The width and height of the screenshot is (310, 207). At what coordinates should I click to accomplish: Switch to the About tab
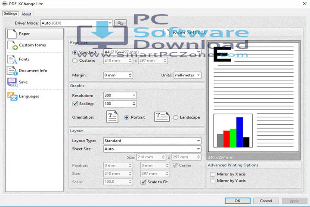[26, 14]
